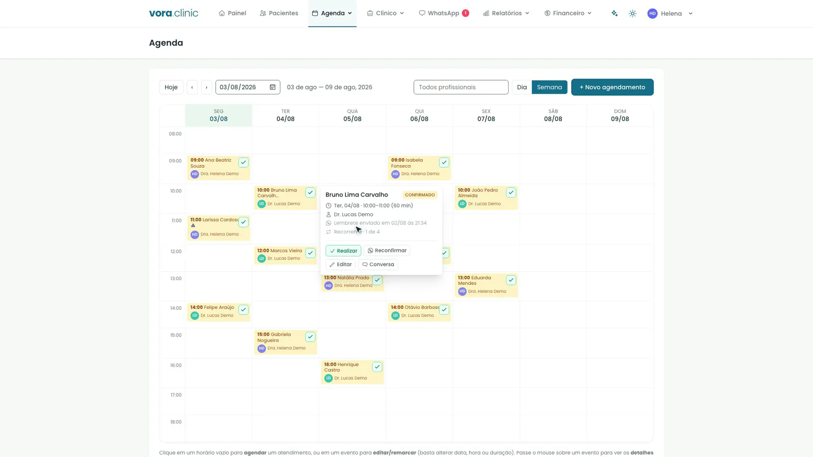This screenshot has height=457, width=813.
Task: Click the warning triangle on Larissa Cardoso appointment
Action: click(x=193, y=225)
